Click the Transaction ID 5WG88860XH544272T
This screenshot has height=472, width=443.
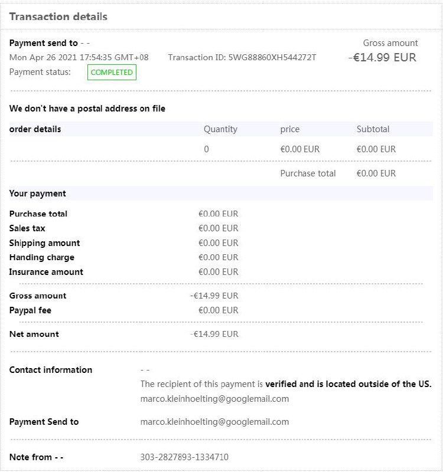pyautogui.click(x=242, y=58)
